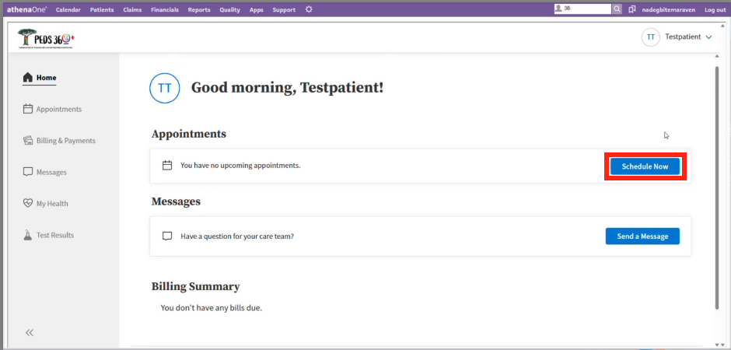Viewport: 731px width, 350px height.
Task: Click the flask icon for Test Results
Action: point(28,235)
